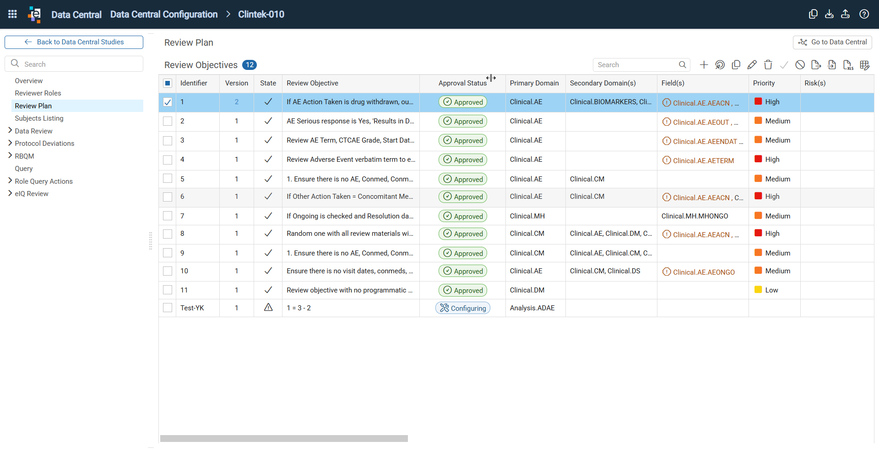Click the state checkmark for objective 5
The width and height of the screenshot is (879, 452).
(x=268, y=179)
